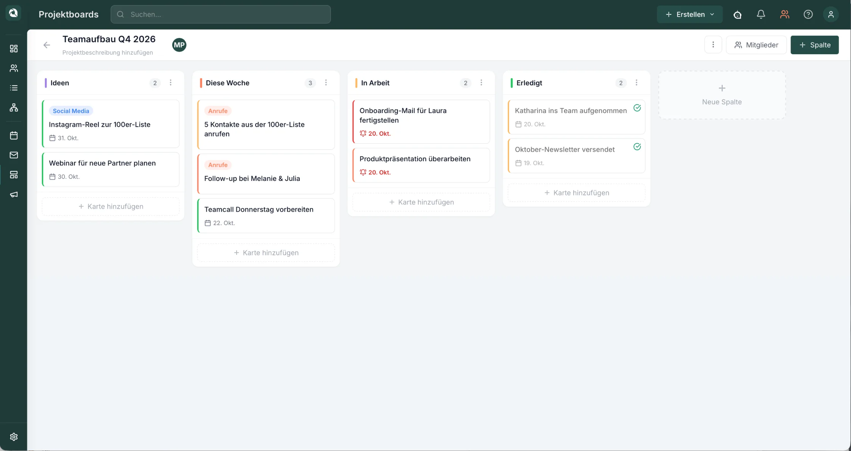Go back using the left arrow
Image resolution: width=851 pixels, height=451 pixels.
(x=47, y=45)
